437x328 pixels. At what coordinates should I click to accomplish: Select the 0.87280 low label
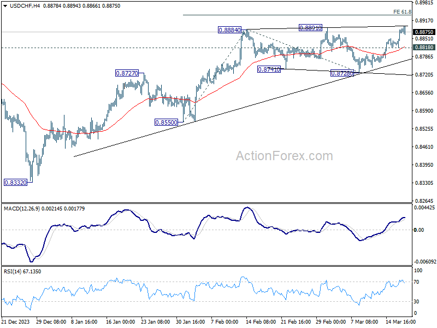342,73
